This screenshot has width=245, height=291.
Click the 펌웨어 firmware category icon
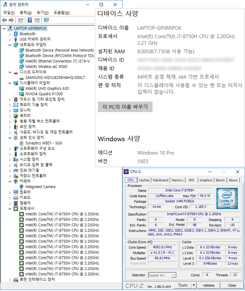tap(16, 203)
